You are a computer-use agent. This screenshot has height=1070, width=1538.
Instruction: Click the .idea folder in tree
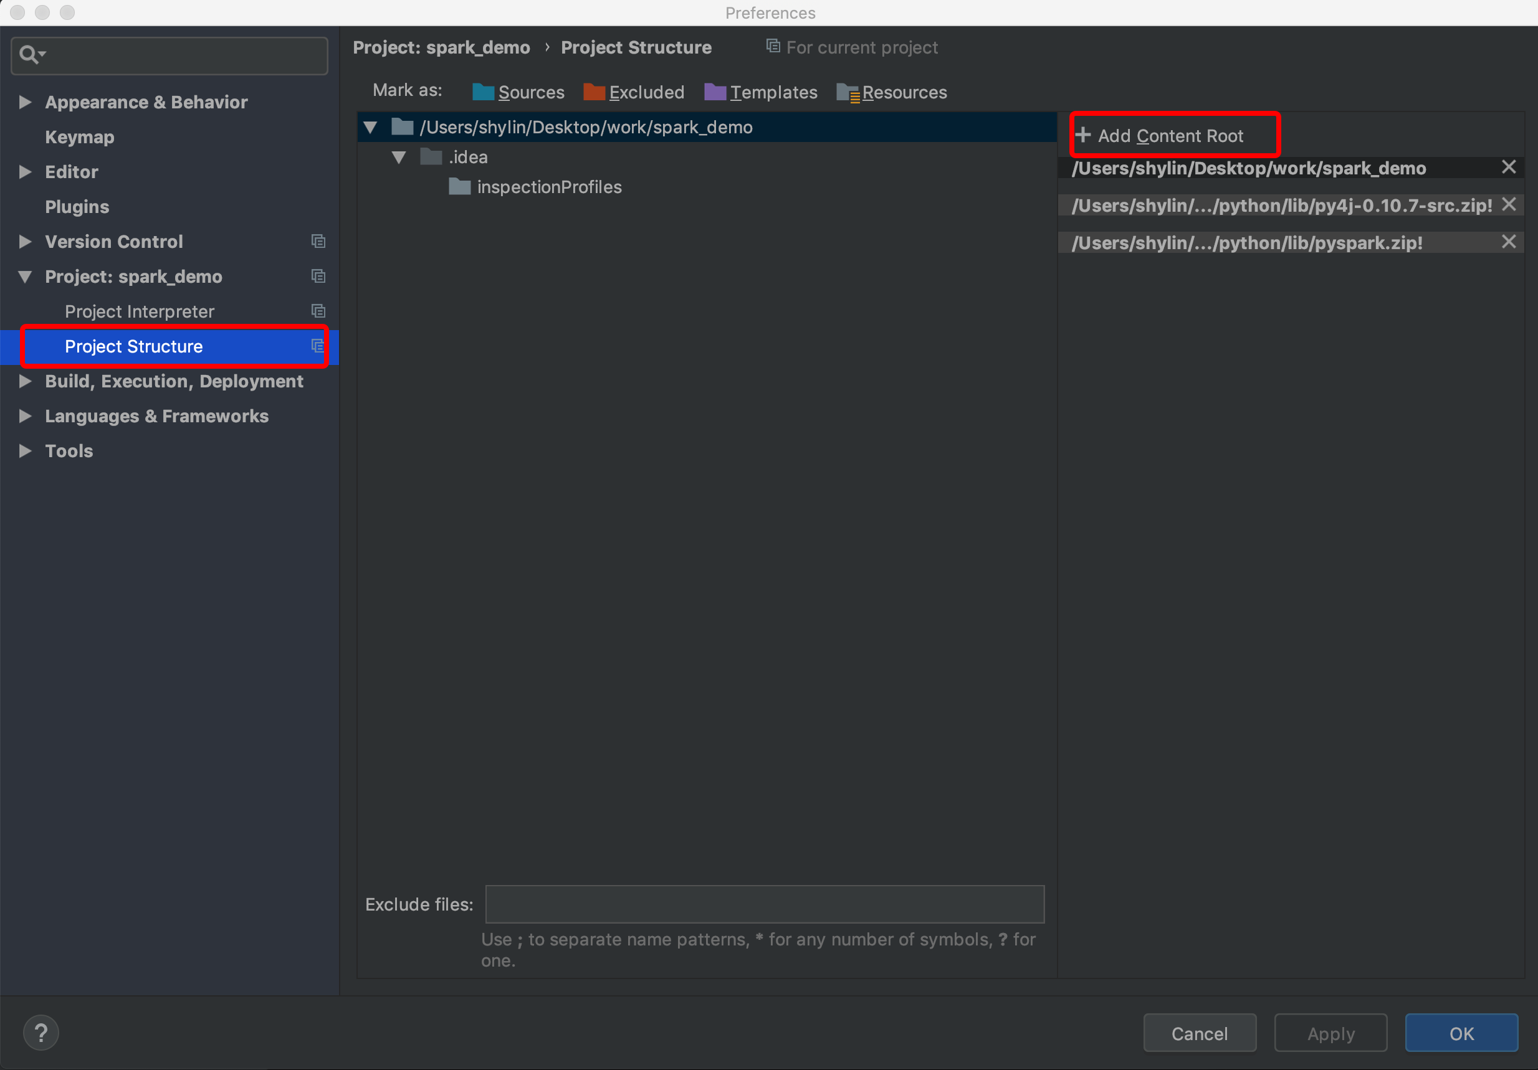point(467,158)
